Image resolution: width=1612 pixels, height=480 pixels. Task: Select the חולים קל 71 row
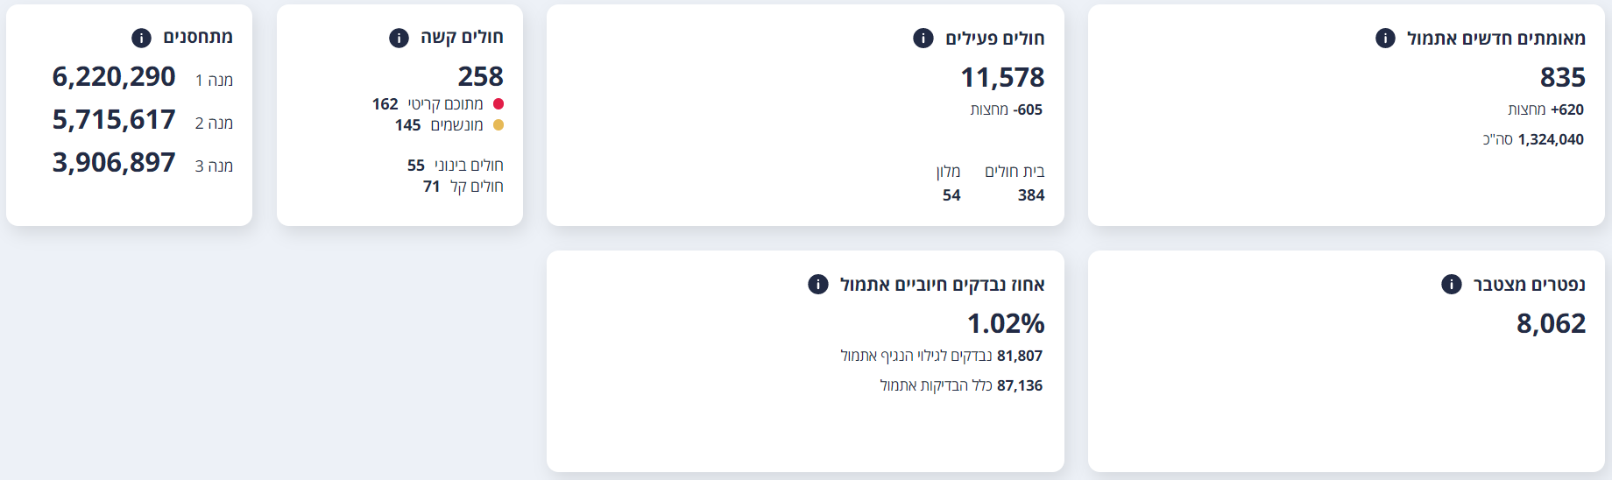463,187
